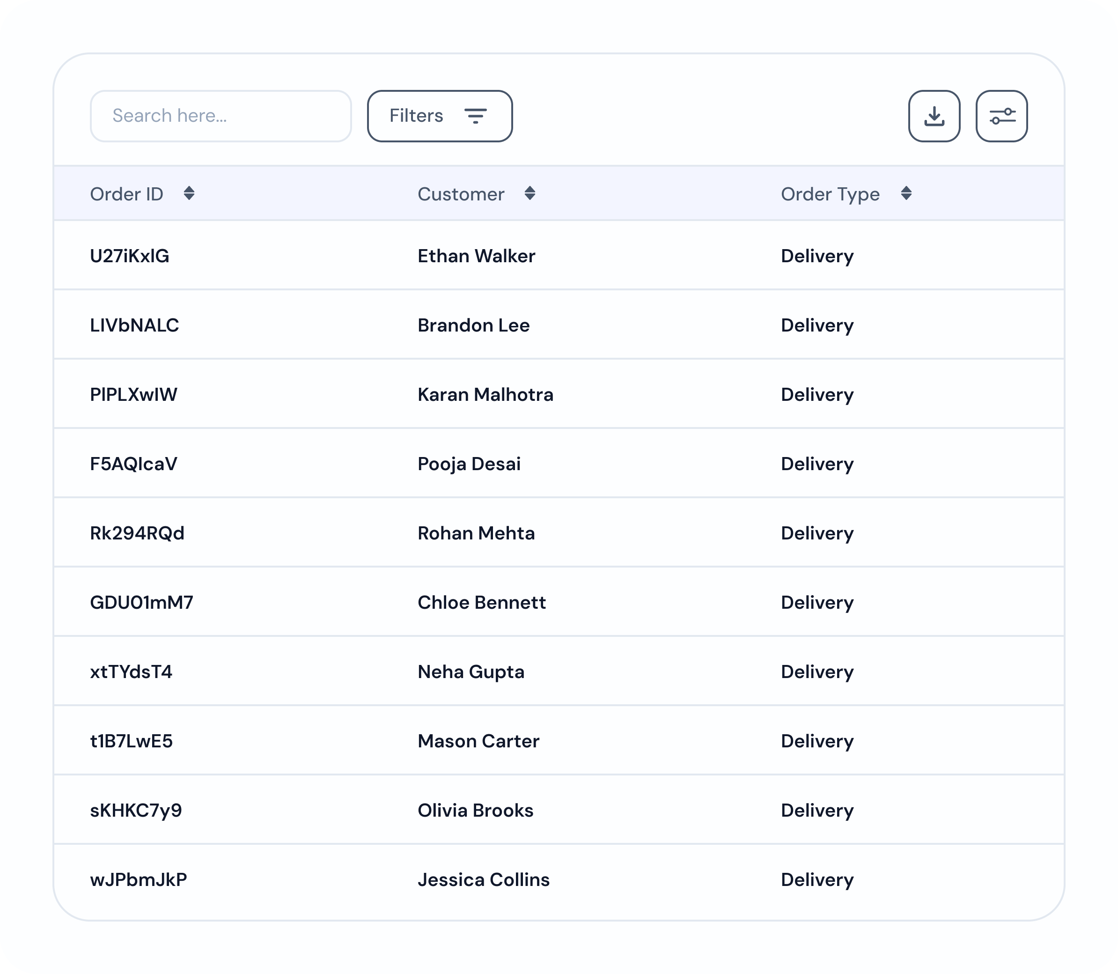The width and height of the screenshot is (1118, 974).
Task: Click customer Mason Carter
Action: [478, 741]
